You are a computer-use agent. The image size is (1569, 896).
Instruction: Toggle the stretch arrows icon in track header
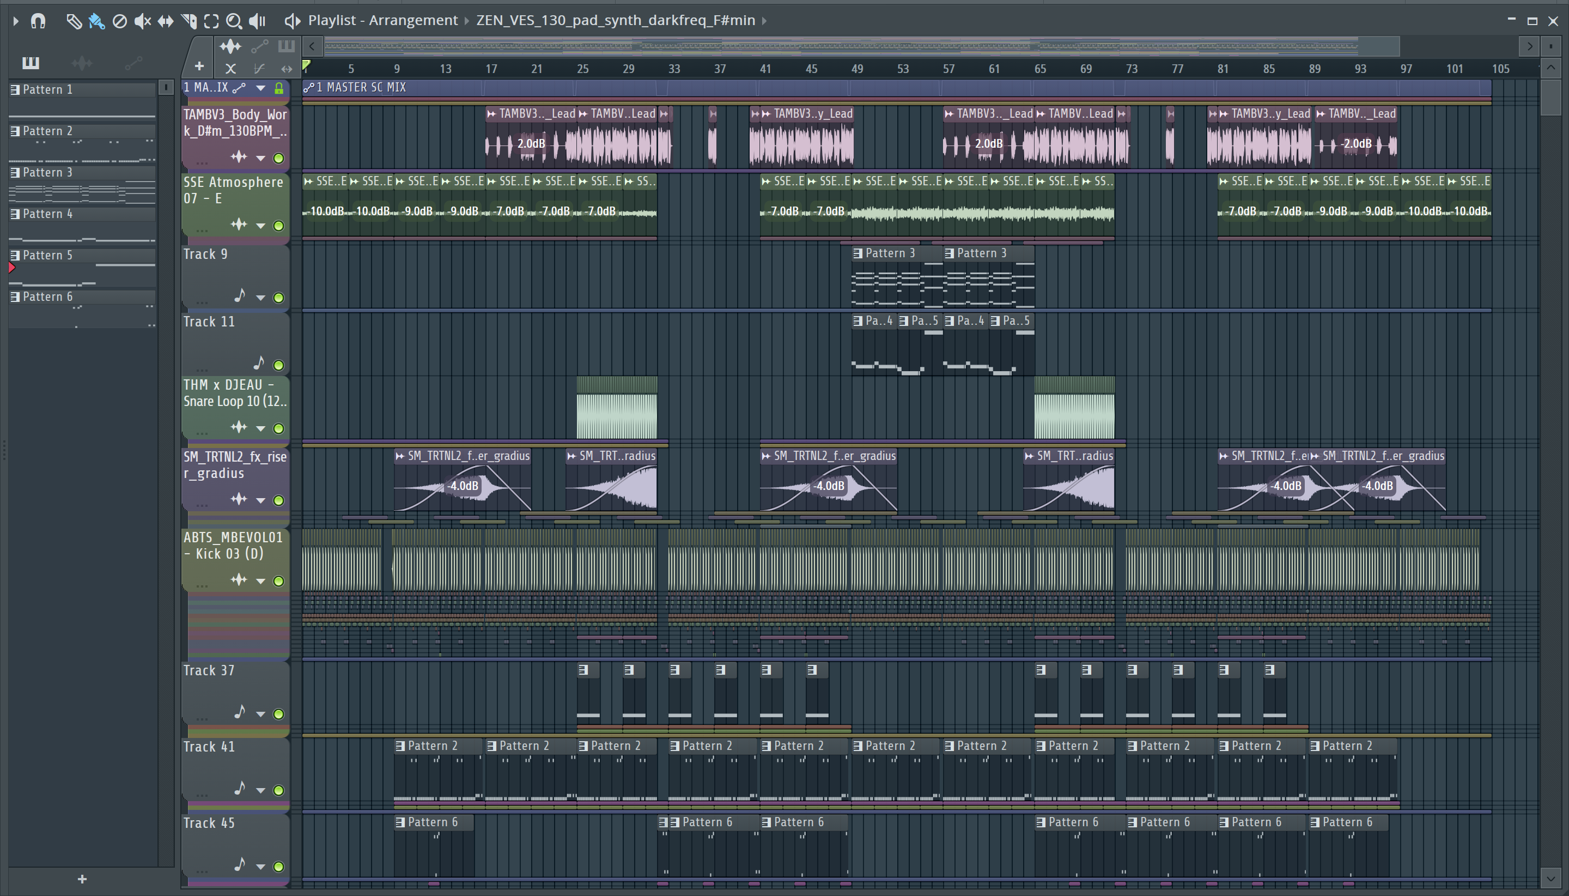[x=286, y=68]
